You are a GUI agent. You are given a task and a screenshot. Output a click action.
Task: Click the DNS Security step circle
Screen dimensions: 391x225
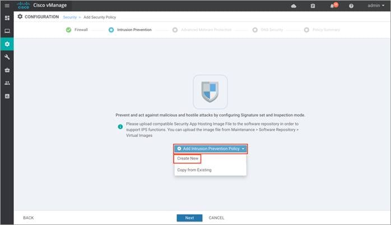click(255, 30)
